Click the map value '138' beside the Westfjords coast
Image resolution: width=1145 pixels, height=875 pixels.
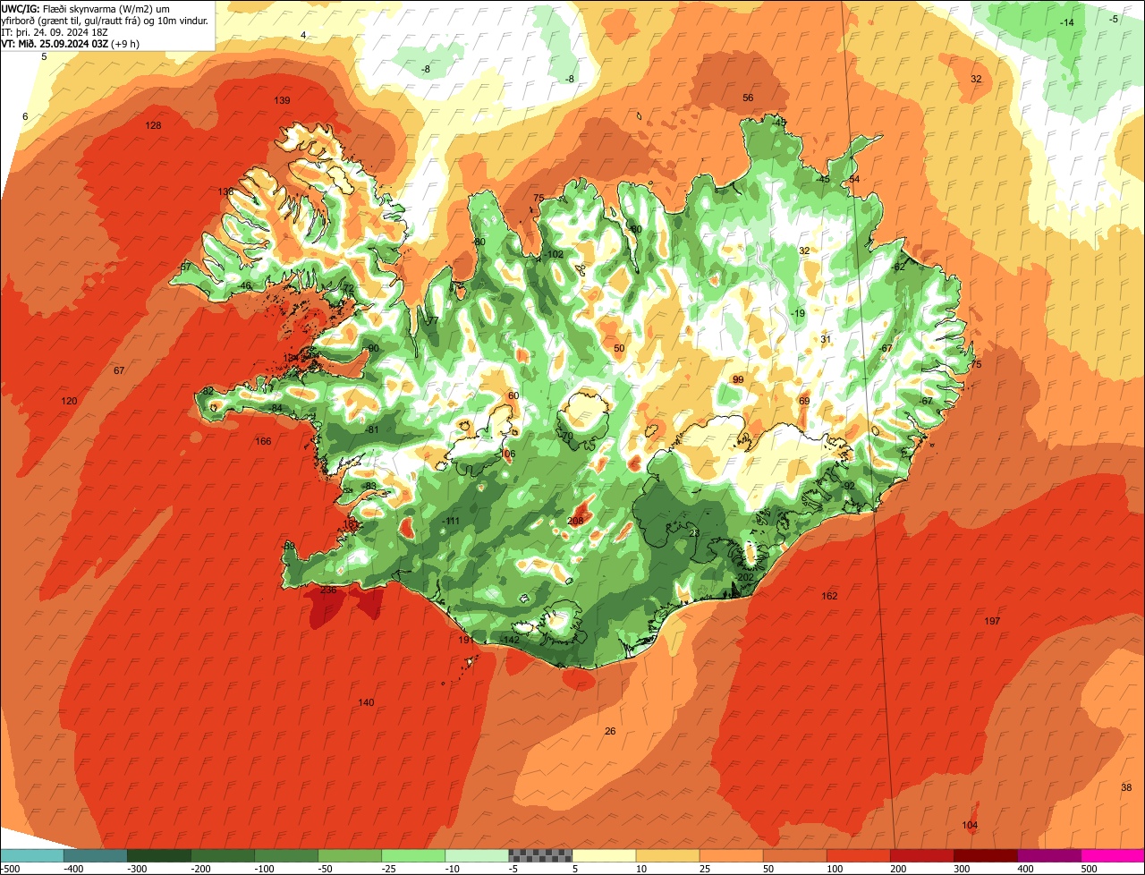[225, 191]
